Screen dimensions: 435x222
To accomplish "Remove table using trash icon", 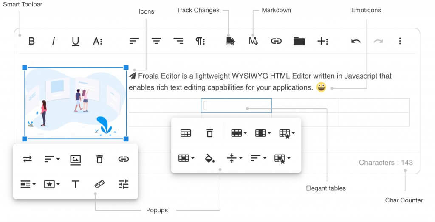I will pos(210,133).
